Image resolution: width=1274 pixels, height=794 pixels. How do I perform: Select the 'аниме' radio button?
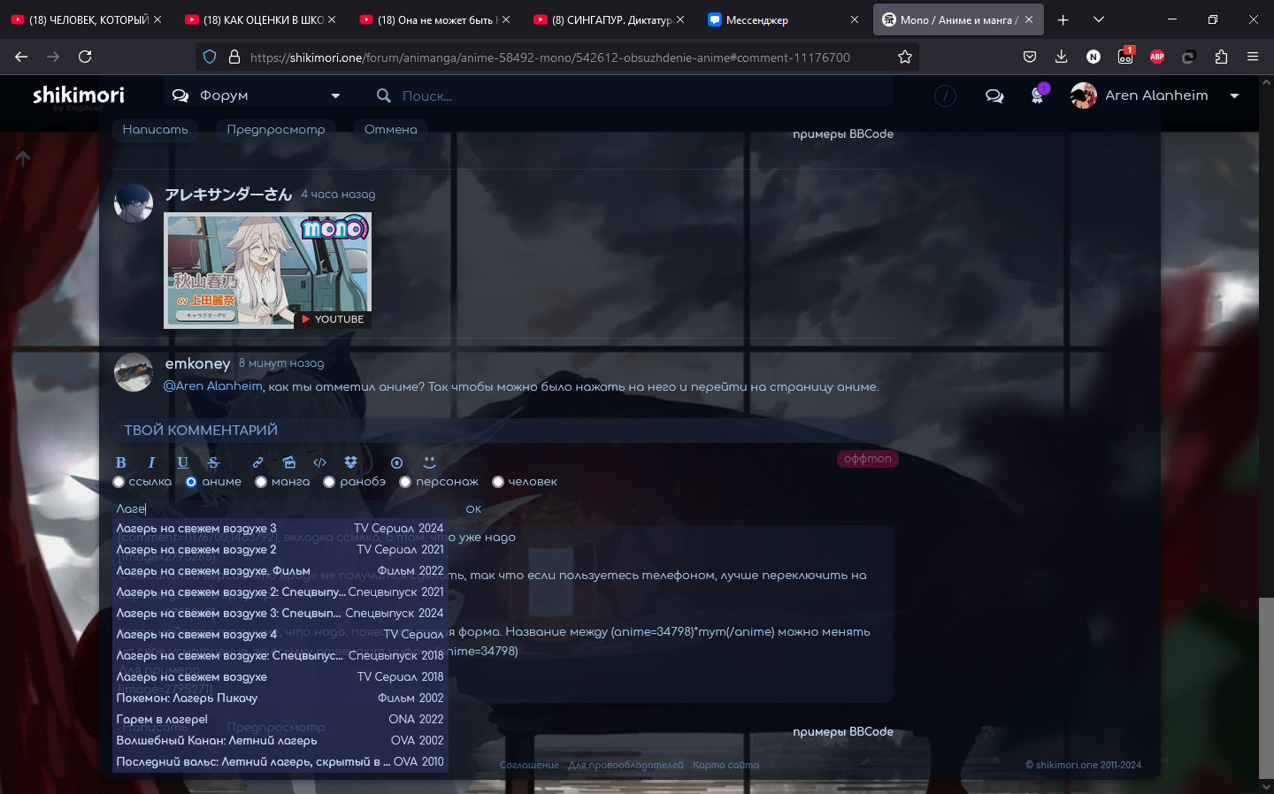pyautogui.click(x=191, y=482)
